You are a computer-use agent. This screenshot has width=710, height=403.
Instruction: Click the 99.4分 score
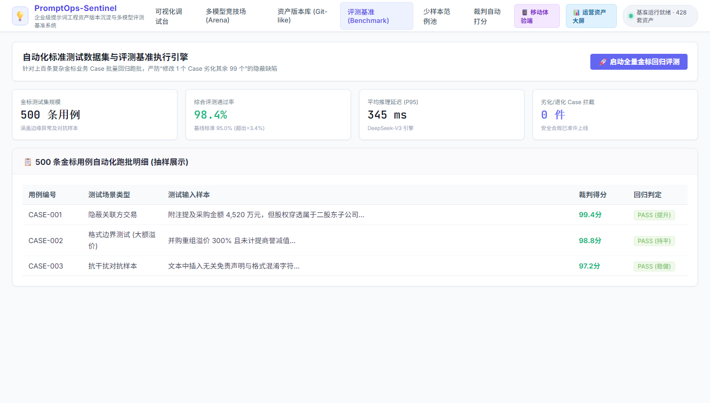(590, 215)
